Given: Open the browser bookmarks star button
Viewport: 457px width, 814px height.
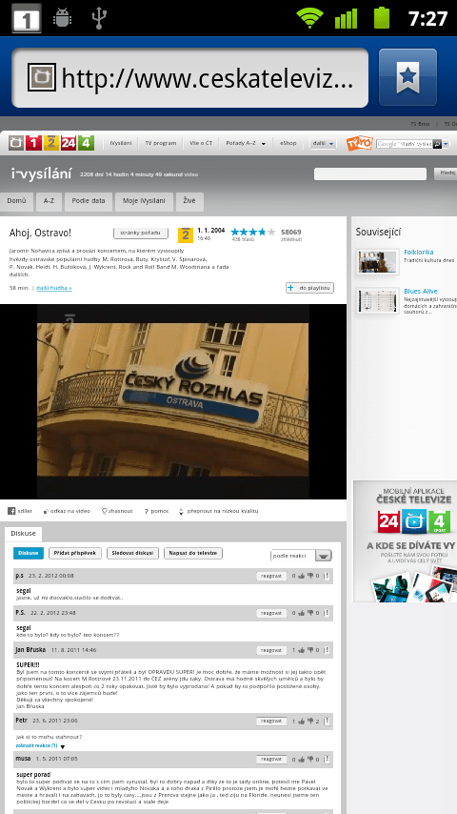Looking at the screenshot, I should [x=407, y=77].
